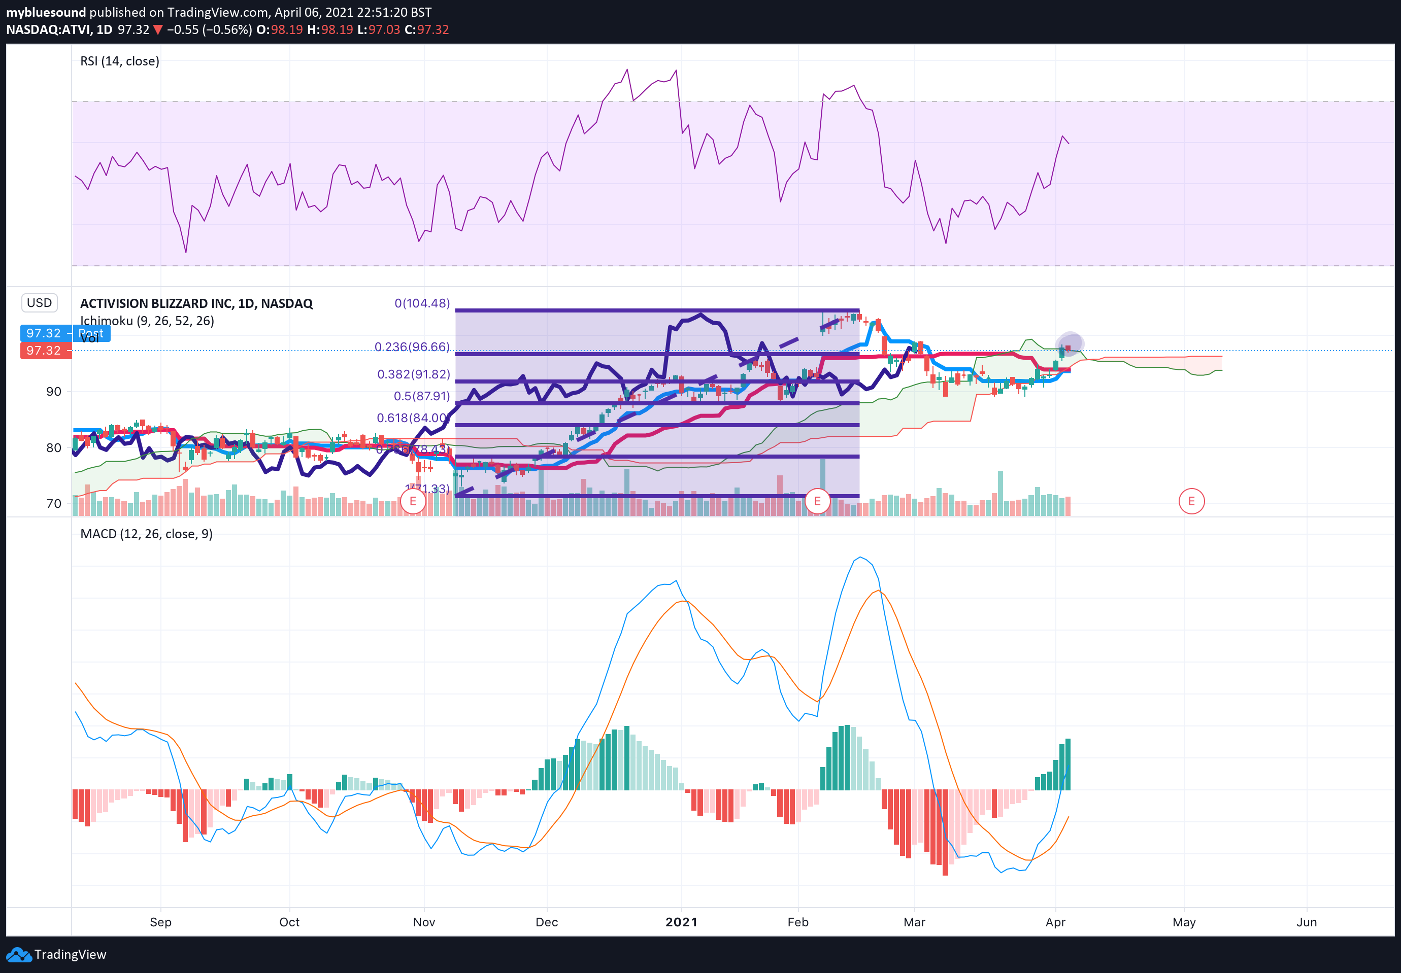
Task: Click the 80 price axis label
Action: (54, 447)
